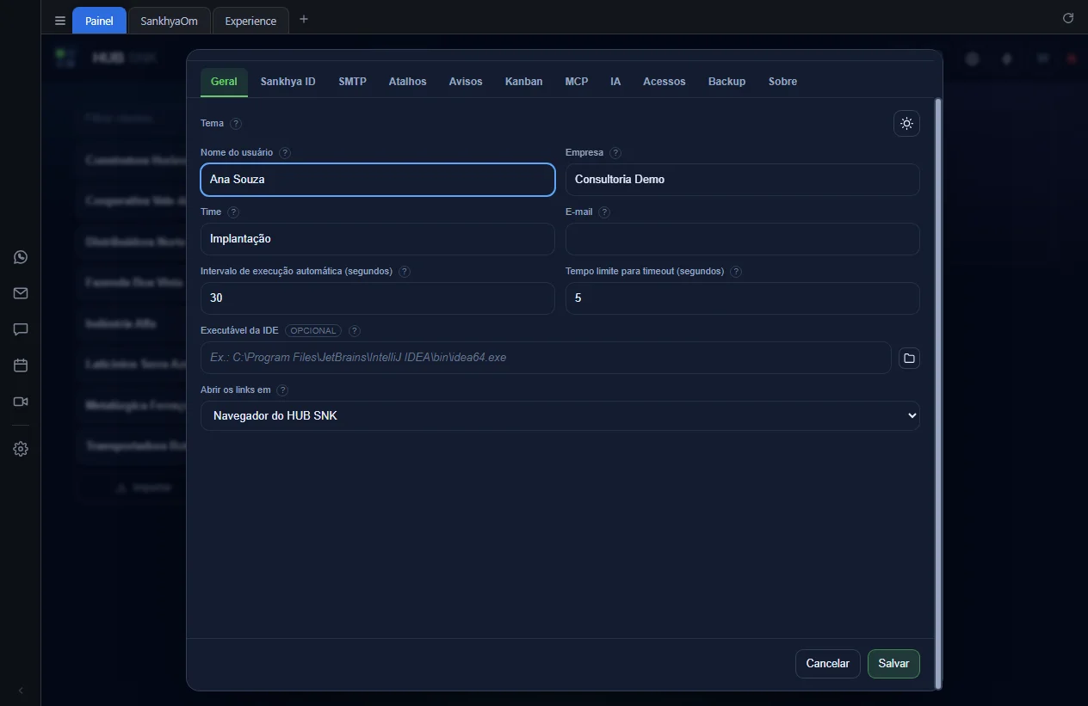
Task: Open help for Intervalo de execução automática
Action: [405, 272]
